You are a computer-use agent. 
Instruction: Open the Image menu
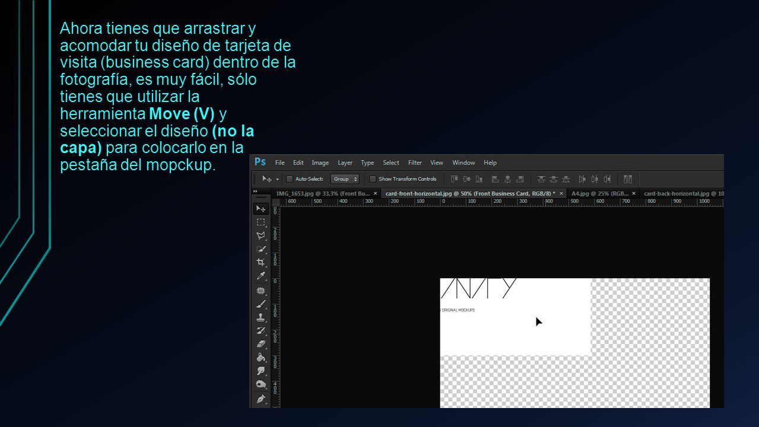[x=320, y=162]
